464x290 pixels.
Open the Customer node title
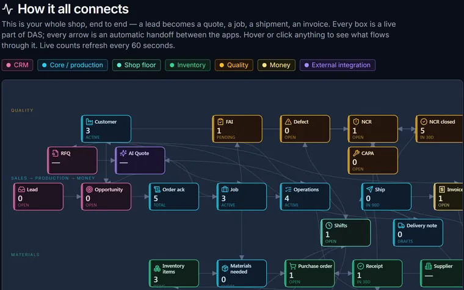(106, 122)
